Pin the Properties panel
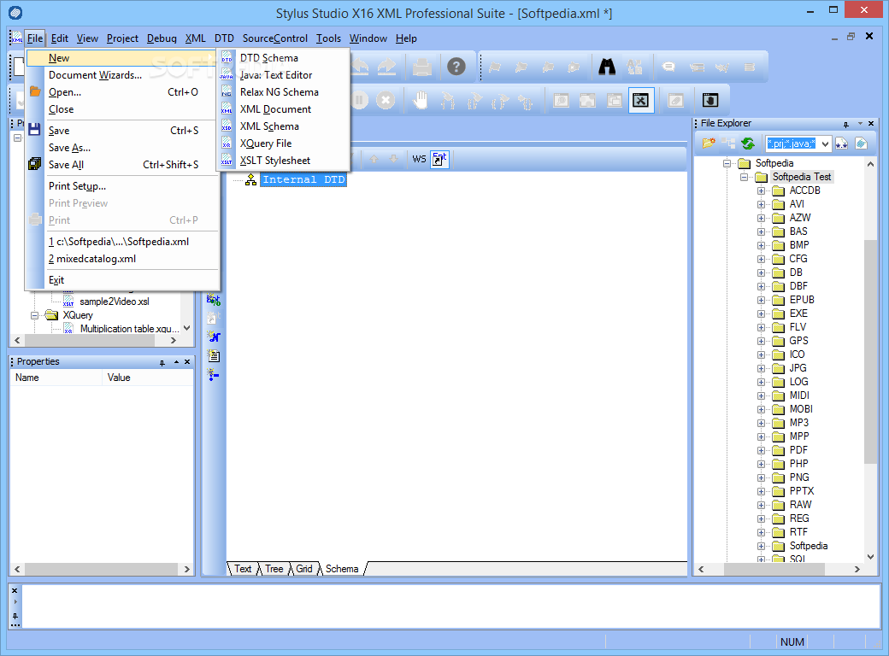 [x=162, y=362]
